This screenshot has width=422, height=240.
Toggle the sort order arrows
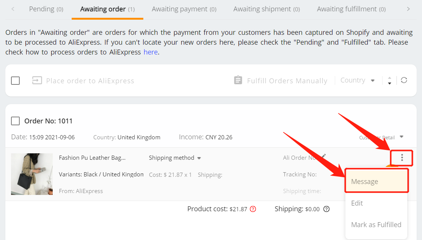(x=389, y=81)
